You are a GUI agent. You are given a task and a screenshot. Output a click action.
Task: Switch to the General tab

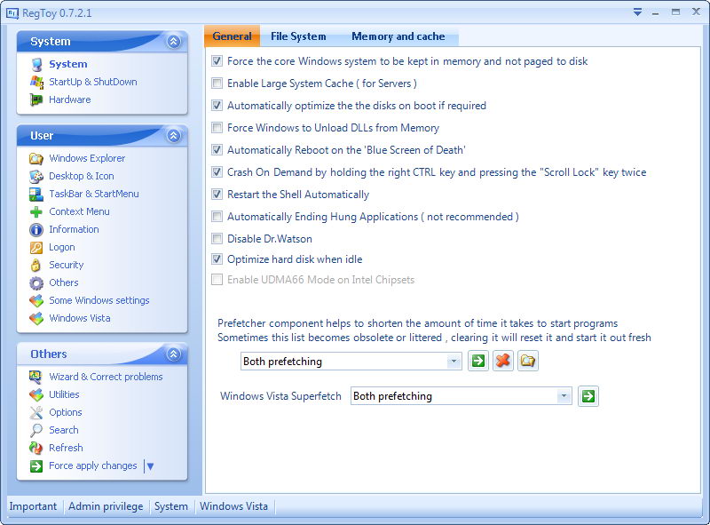click(x=233, y=36)
